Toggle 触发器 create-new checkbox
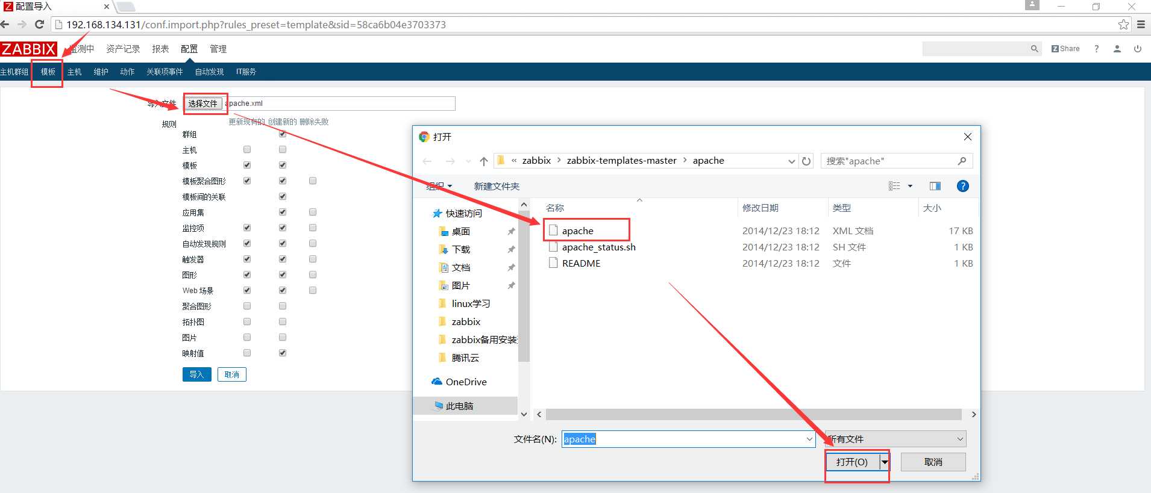1151x493 pixels. click(283, 259)
